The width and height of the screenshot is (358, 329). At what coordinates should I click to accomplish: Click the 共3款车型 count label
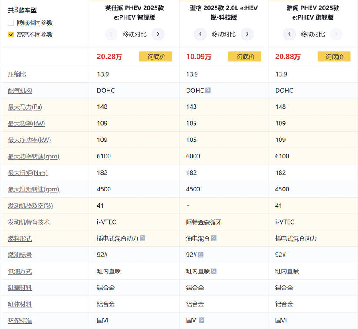point(22,10)
